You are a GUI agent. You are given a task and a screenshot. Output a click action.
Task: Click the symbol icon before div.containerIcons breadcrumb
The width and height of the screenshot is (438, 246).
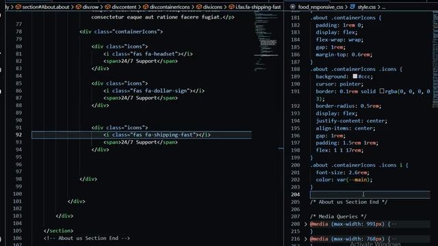point(146,7)
